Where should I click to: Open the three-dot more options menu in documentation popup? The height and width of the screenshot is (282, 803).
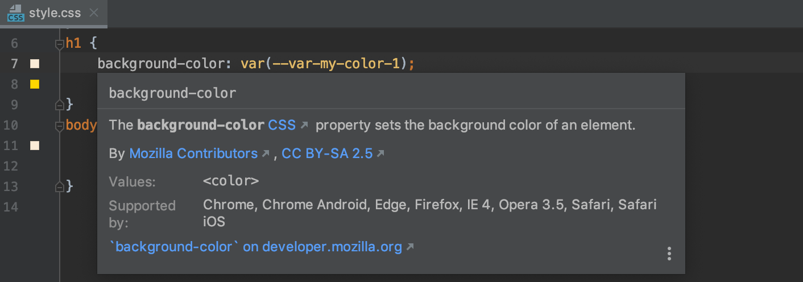point(669,254)
